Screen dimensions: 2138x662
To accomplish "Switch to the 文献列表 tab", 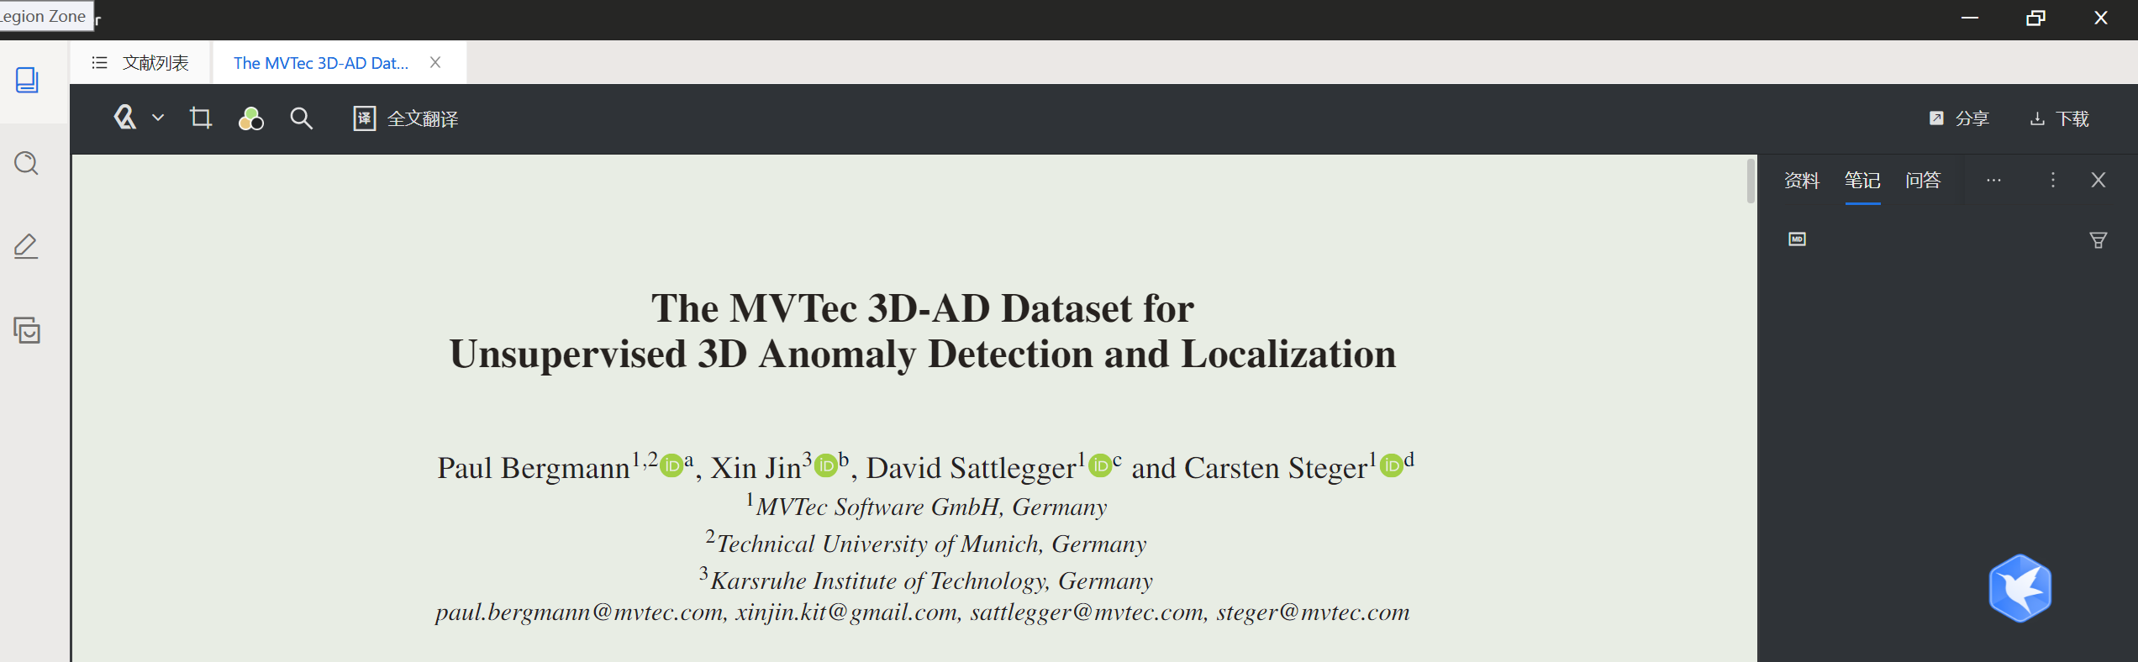I will pyautogui.click(x=140, y=63).
